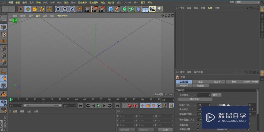Go to start of animation

[81, 106]
